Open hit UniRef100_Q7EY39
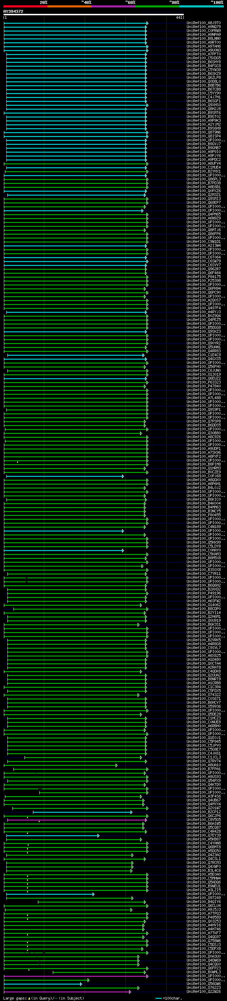This screenshot has width=227, height=1001. (x=204, y=835)
